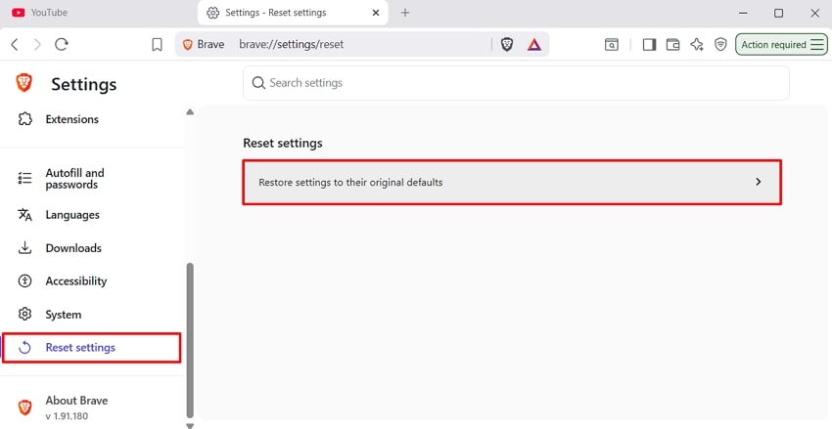Click the sidebar scrollbar down arrow
The width and height of the screenshot is (832, 429).
click(190, 425)
